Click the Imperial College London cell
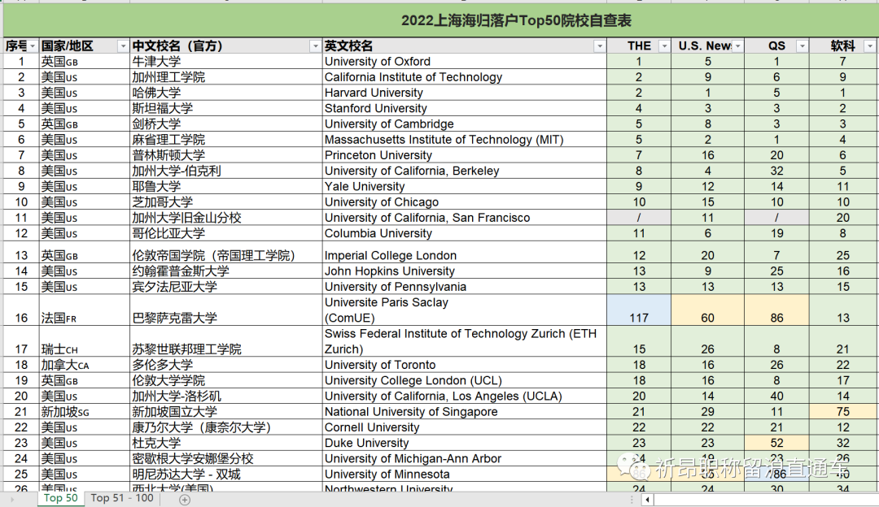This screenshot has height=507, width=879. click(465, 253)
